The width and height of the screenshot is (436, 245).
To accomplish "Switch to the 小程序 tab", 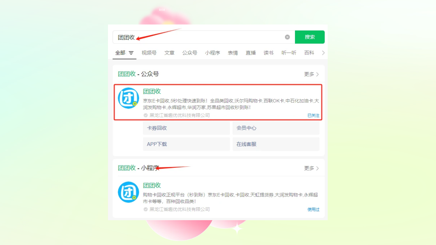I will [213, 53].
